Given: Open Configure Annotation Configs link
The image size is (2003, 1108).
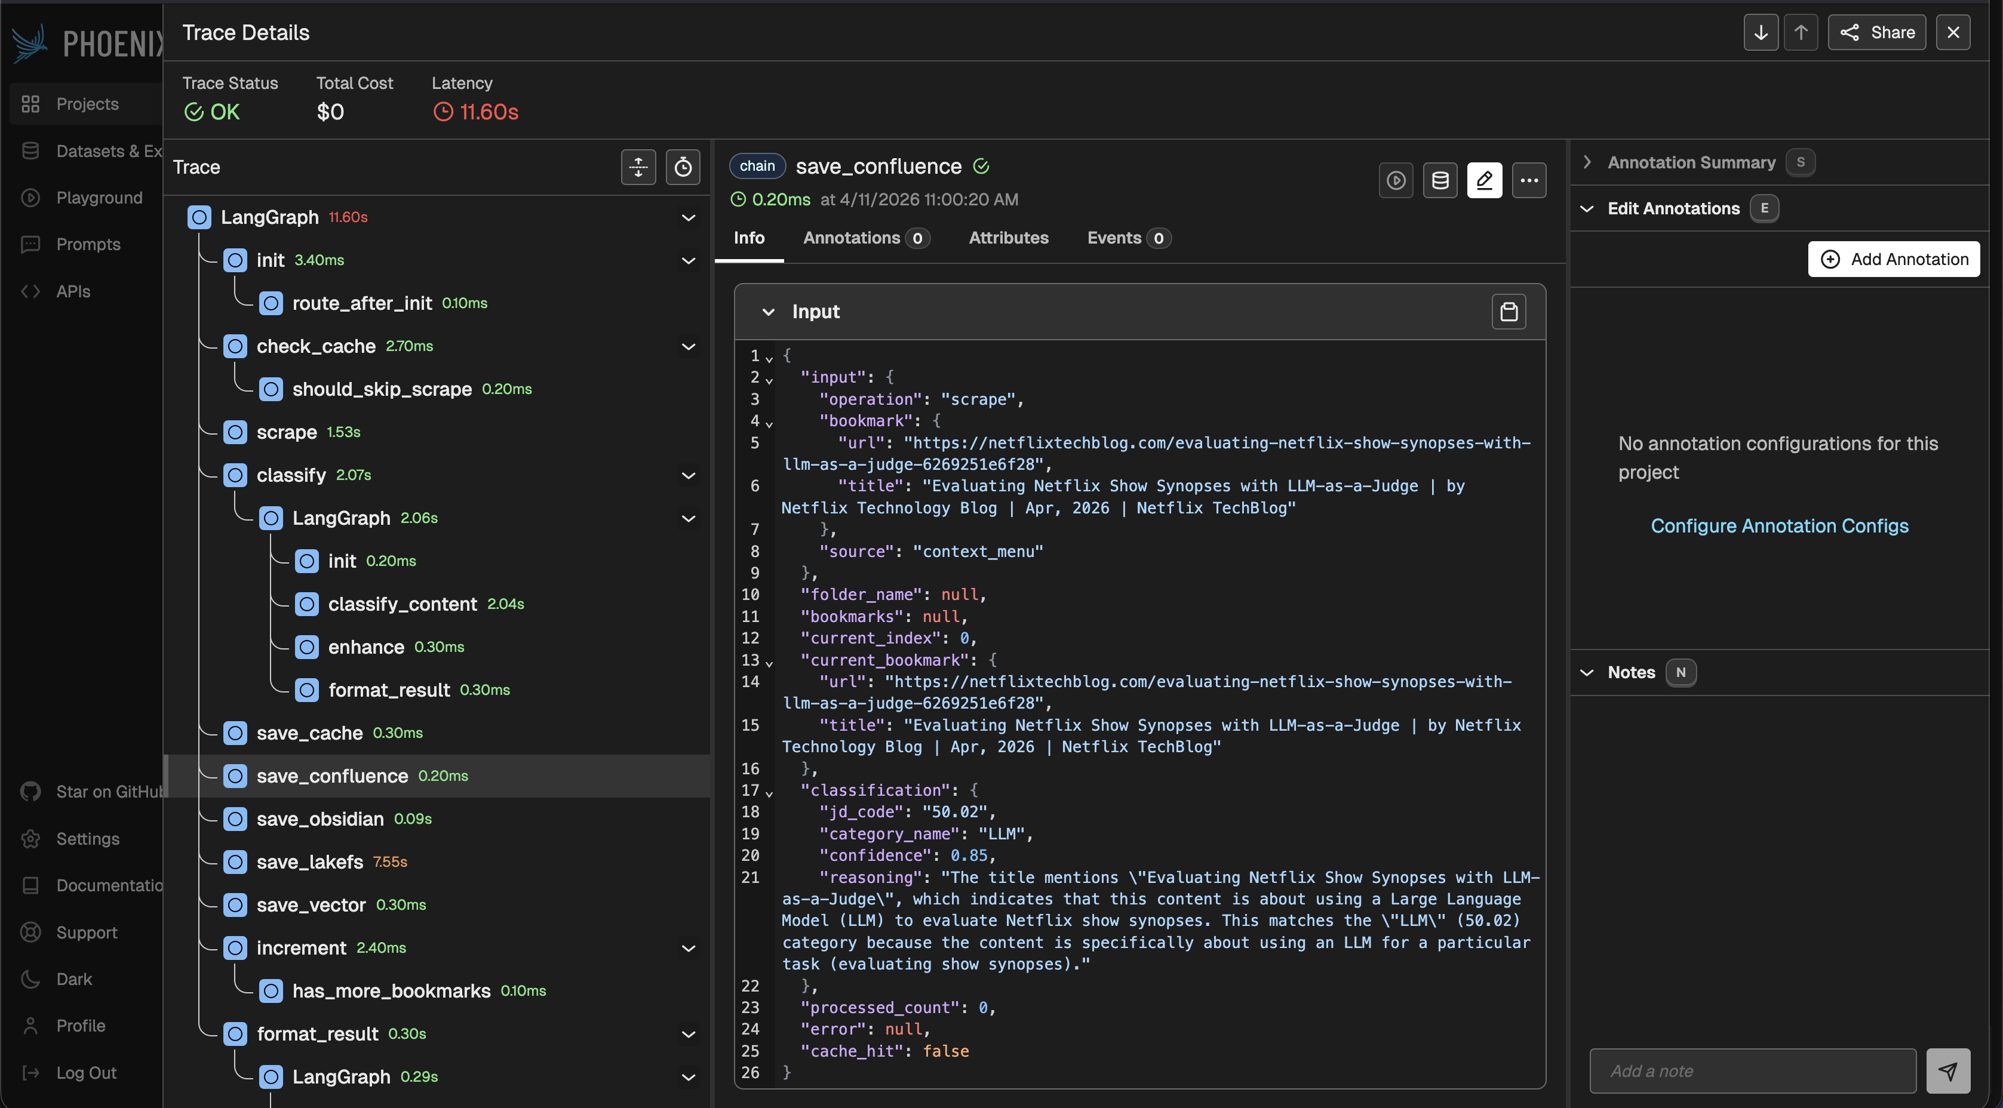Looking at the screenshot, I should tap(1779, 525).
